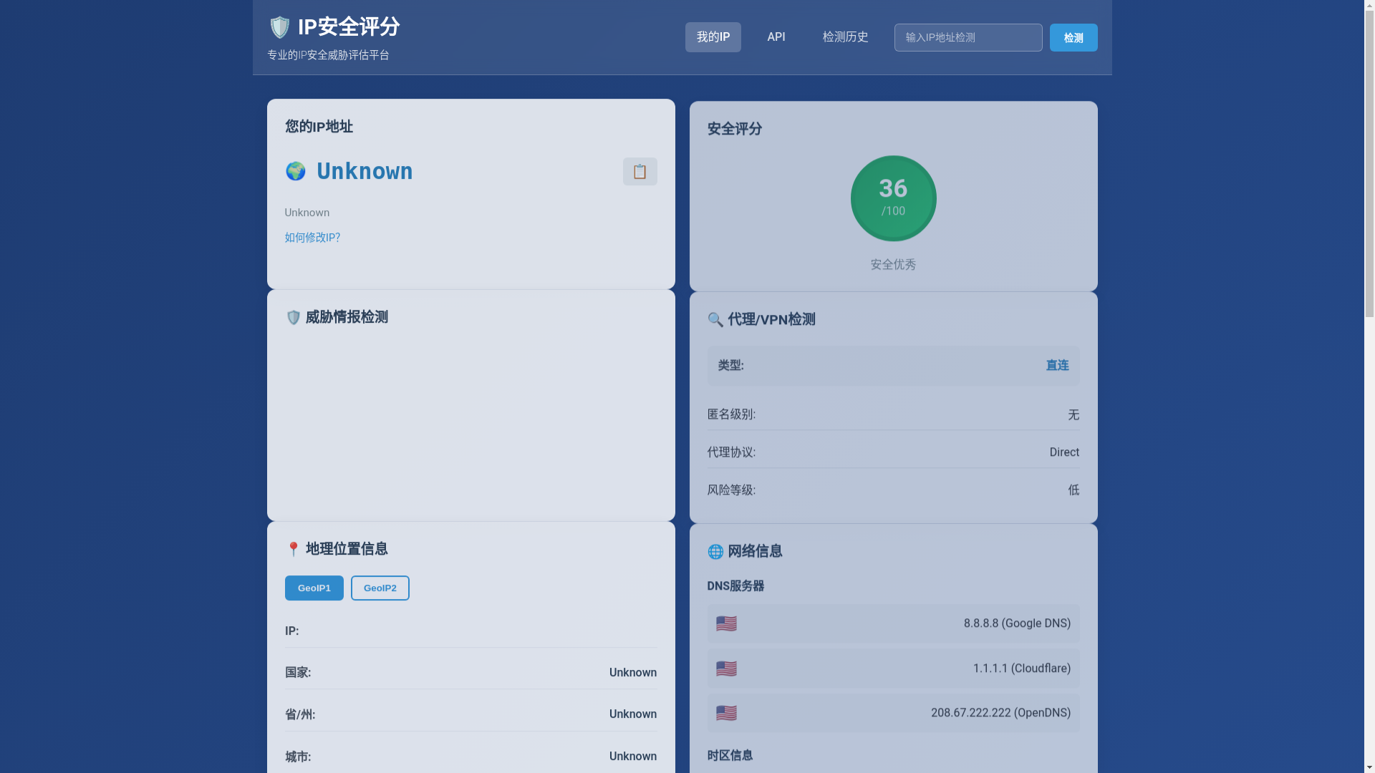
Task: Click the 检测 button
Action: click(1074, 38)
